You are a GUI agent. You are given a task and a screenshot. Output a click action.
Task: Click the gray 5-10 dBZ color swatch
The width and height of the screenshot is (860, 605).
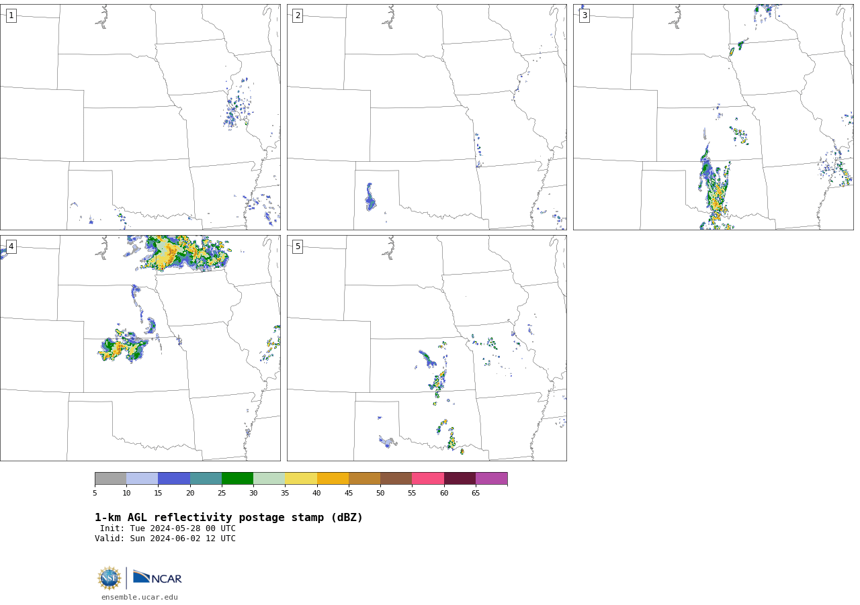click(110, 478)
